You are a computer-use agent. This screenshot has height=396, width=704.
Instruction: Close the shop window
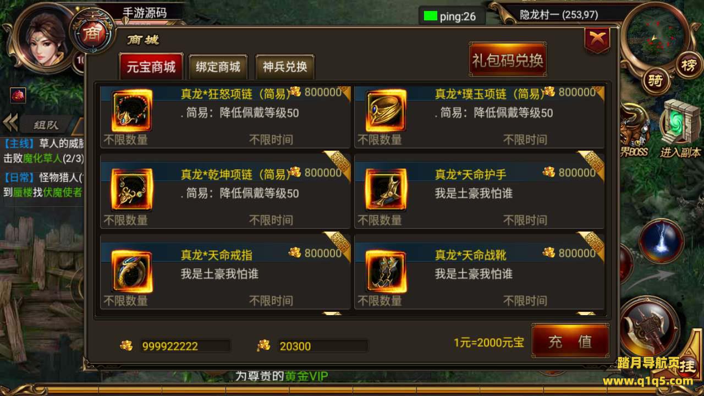pyautogui.click(x=597, y=40)
